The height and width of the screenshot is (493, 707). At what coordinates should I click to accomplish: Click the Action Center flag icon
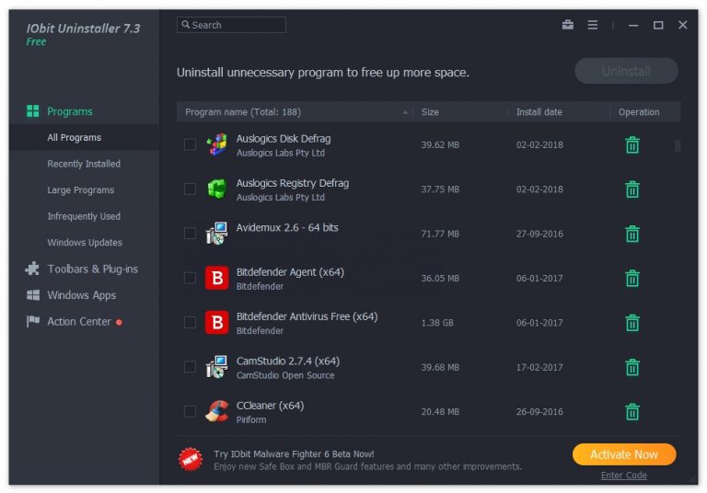point(32,321)
